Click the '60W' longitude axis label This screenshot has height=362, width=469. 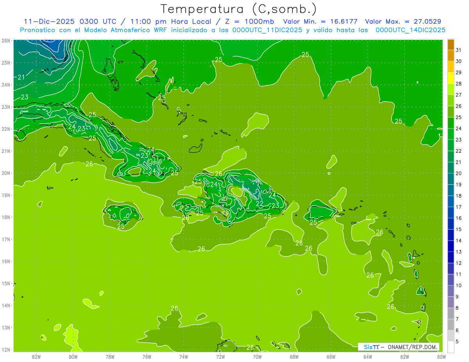coord(441,357)
